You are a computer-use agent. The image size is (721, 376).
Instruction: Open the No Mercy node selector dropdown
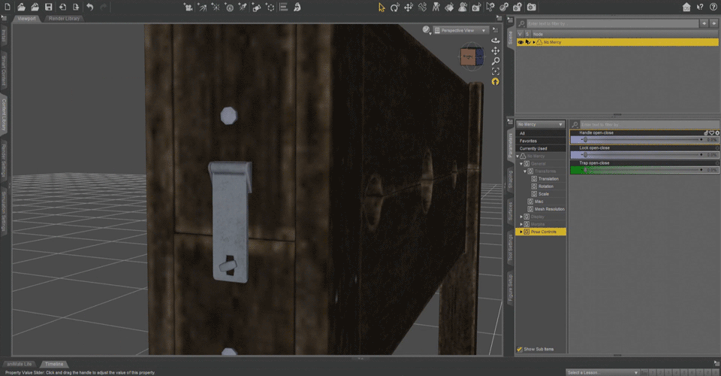click(540, 124)
